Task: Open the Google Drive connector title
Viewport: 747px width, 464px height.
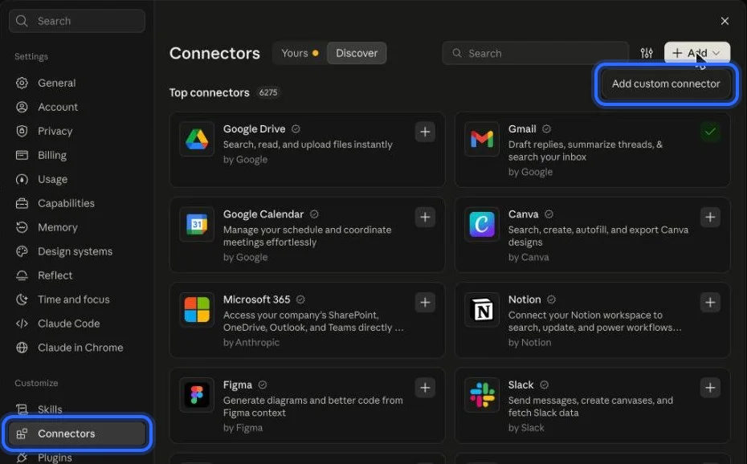Action: tap(254, 129)
